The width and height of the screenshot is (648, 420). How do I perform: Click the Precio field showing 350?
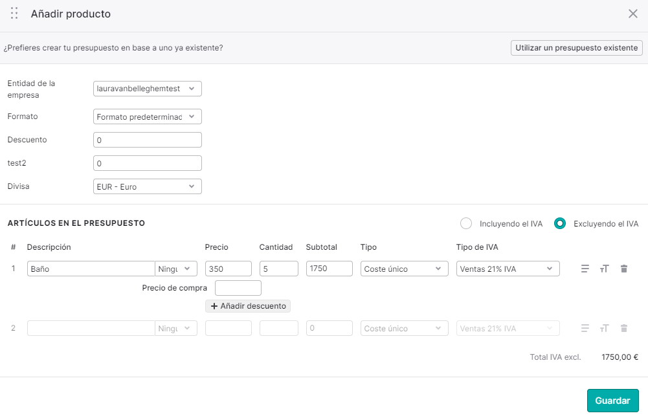(x=229, y=269)
